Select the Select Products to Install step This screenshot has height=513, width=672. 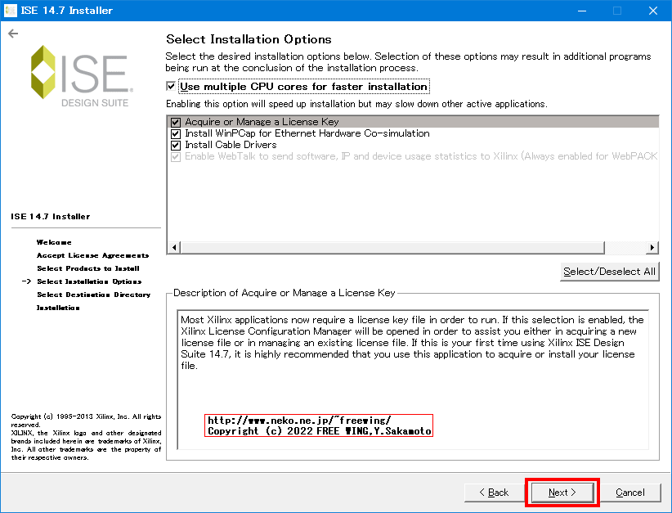(87, 268)
